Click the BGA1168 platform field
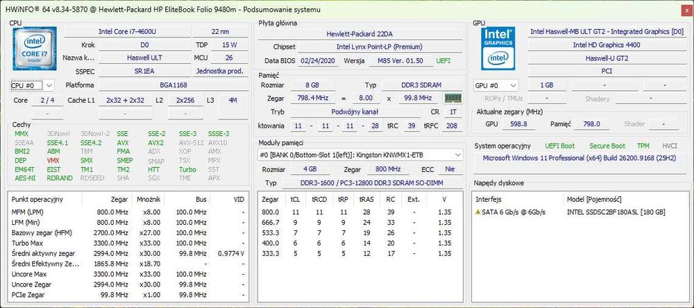This screenshot has height=308, width=694. (x=173, y=85)
